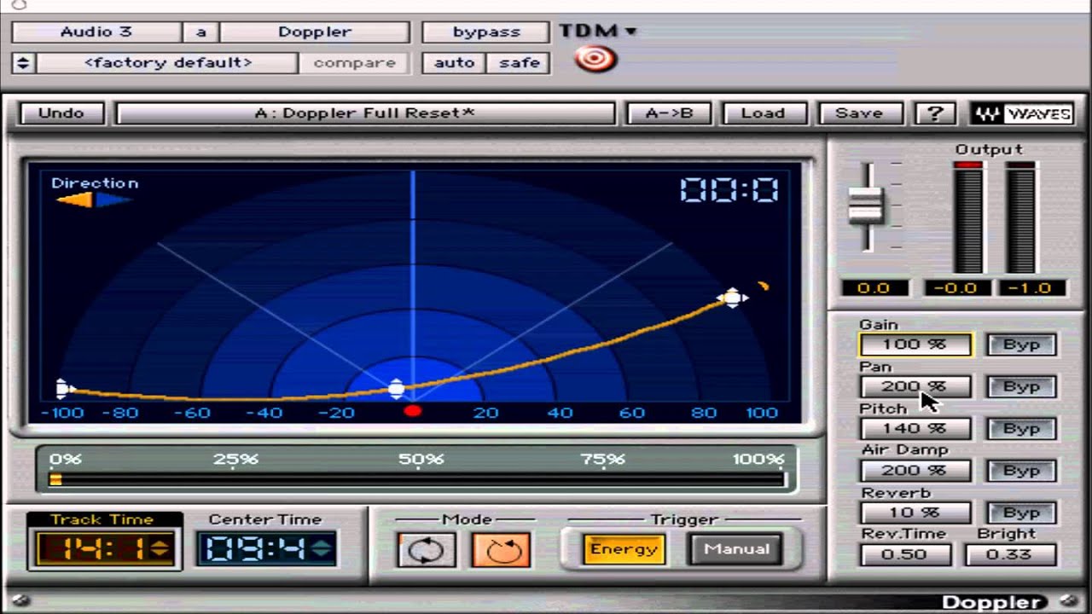1092x614 pixels.
Task: Click the right meter -1.0 peak readout
Action: coord(1031,288)
